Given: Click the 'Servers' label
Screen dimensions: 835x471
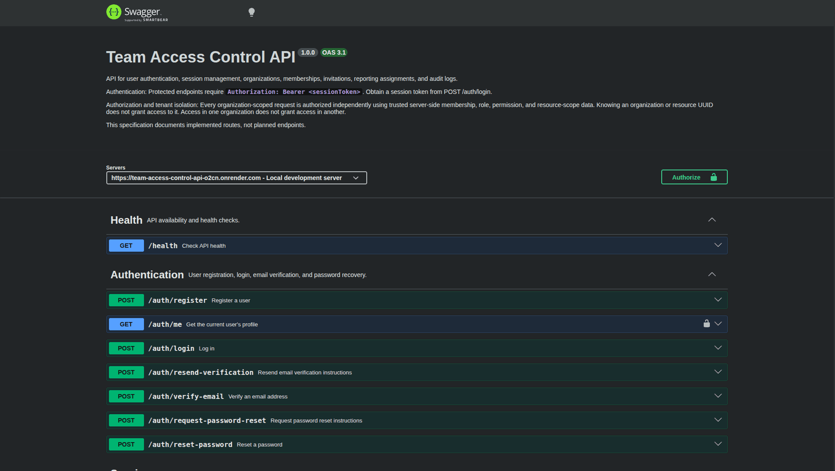Looking at the screenshot, I should [116, 168].
